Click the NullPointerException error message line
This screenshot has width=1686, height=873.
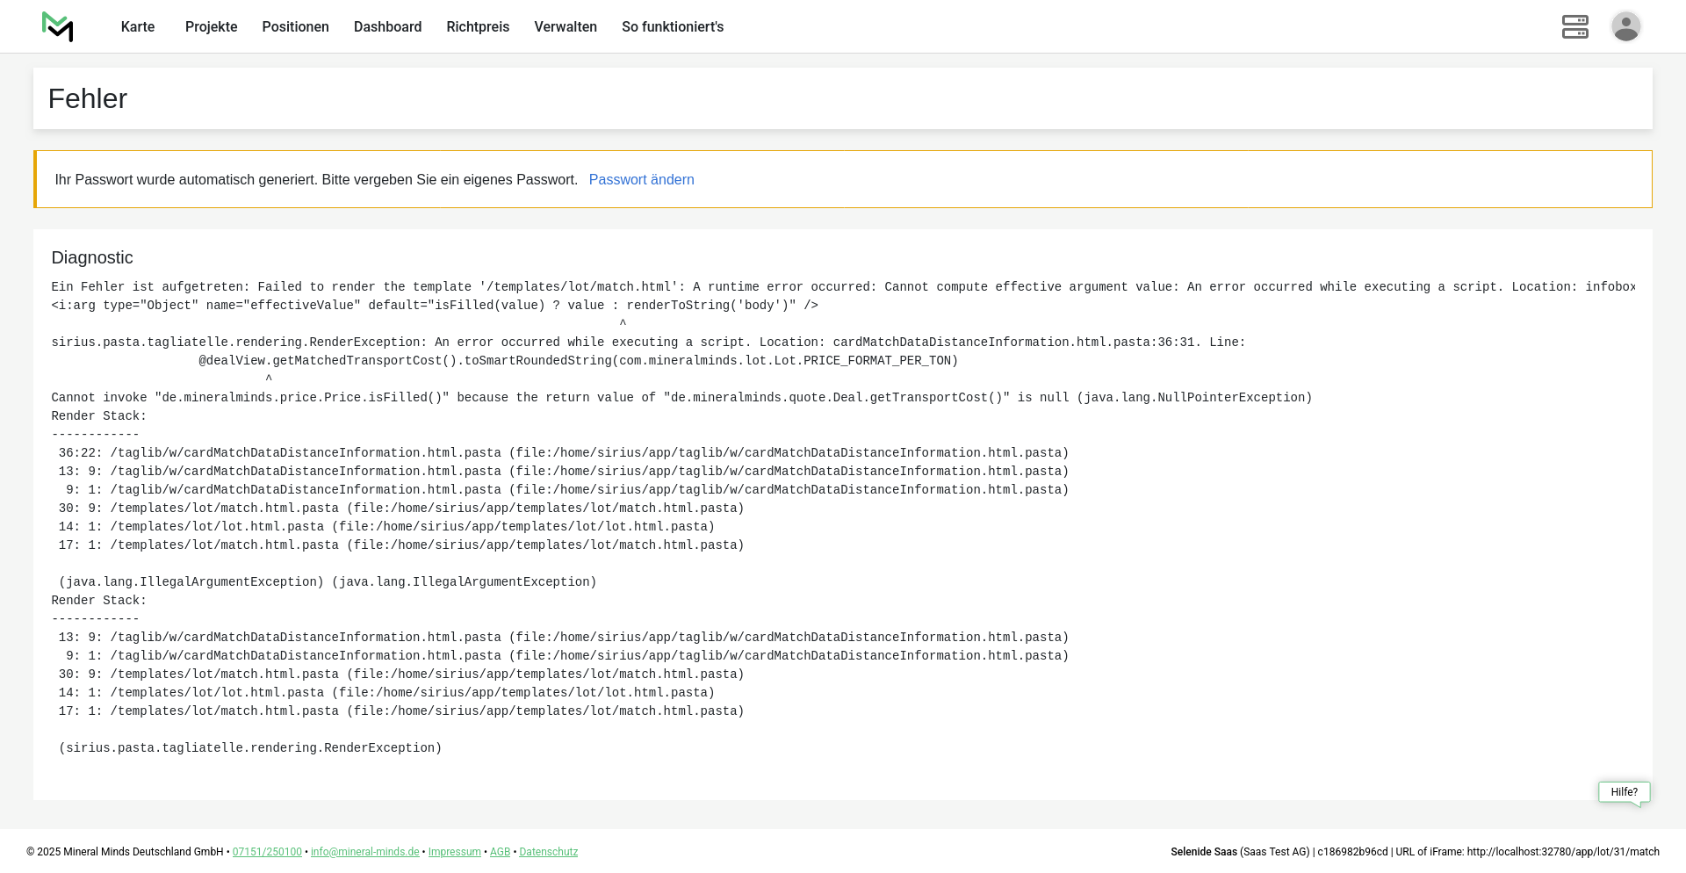pyautogui.click(x=681, y=398)
